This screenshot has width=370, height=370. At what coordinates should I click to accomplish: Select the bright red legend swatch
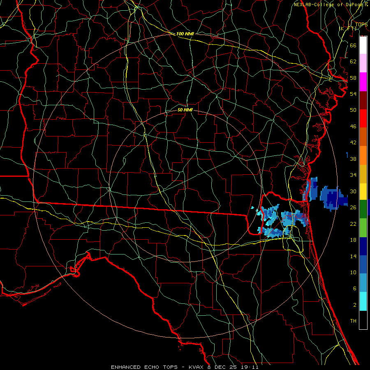[x=363, y=118]
